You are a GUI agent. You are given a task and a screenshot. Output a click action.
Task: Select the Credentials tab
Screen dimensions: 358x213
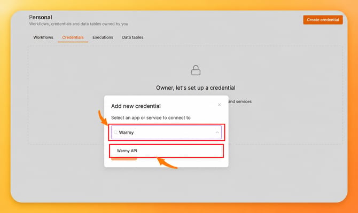tap(73, 37)
